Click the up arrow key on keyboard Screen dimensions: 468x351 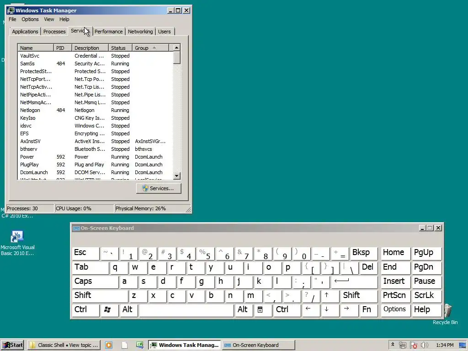point(330,296)
